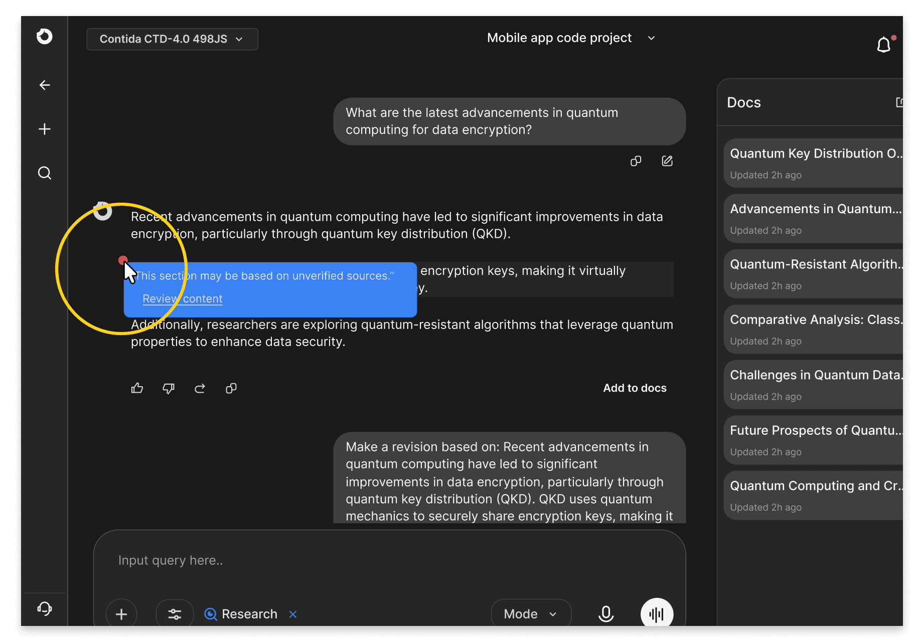Open the Mode dropdown

[x=531, y=614]
